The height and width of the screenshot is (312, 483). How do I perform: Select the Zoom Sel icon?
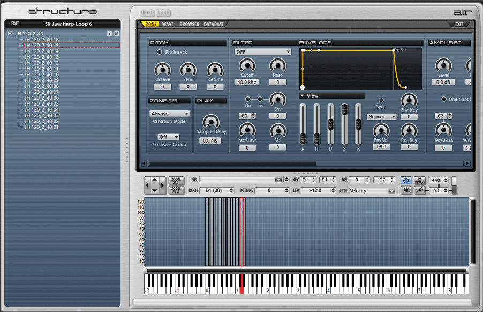(x=176, y=180)
